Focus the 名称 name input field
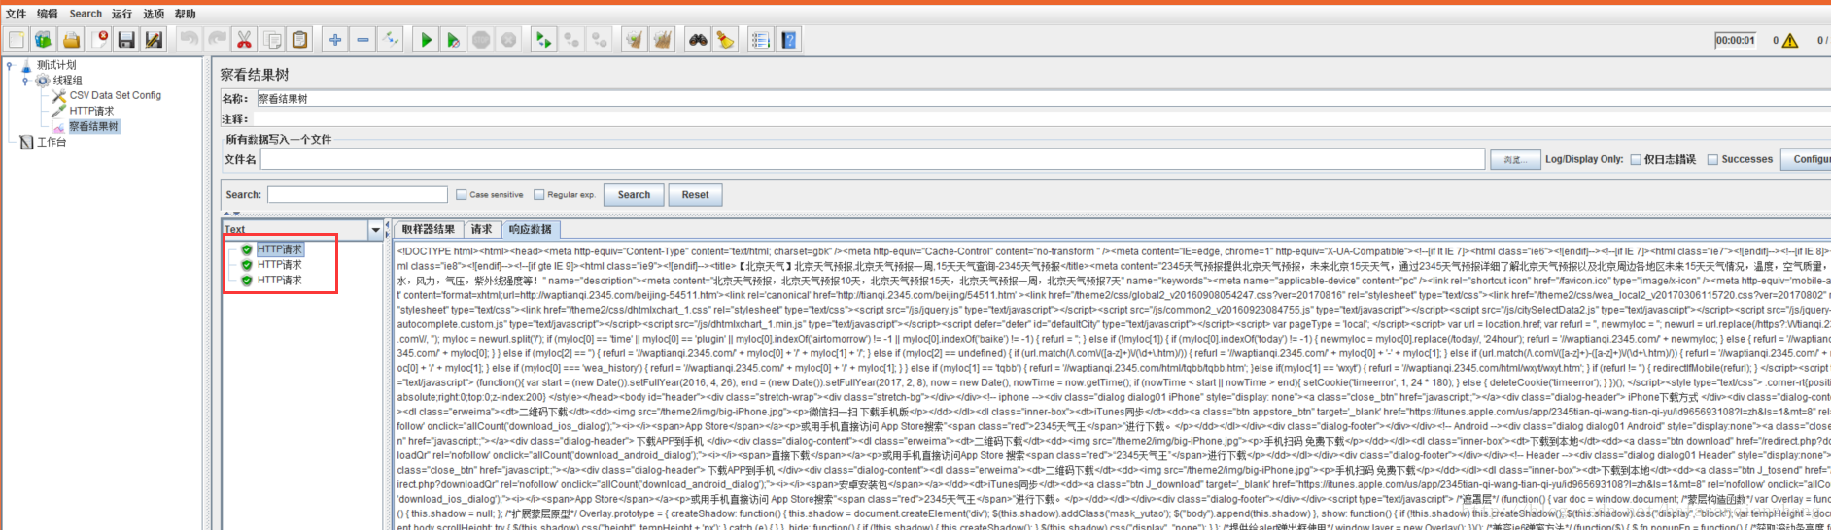 click(x=1043, y=99)
